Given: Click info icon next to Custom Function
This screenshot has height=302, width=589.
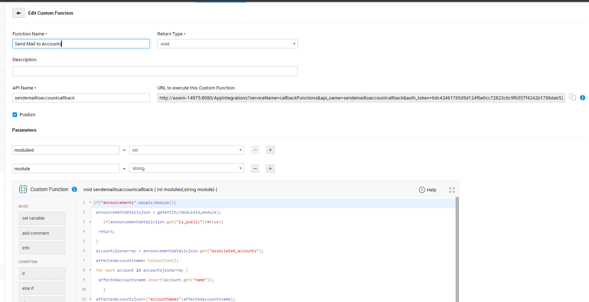Looking at the screenshot, I should coord(74,189).
